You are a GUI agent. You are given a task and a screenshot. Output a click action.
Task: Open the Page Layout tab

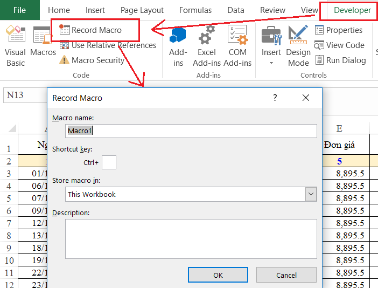point(142,10)
